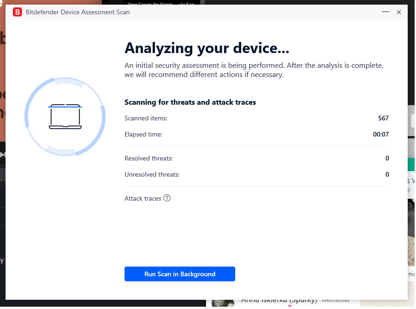Image resolution: width=416 pixels, height=309 pixels.
Task: Click the Elapsed time label
Action: click(143, 135)
